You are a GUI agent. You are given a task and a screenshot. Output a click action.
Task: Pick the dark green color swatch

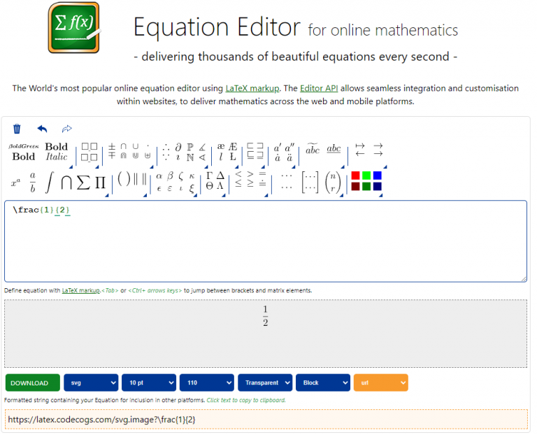coord(366,186)
